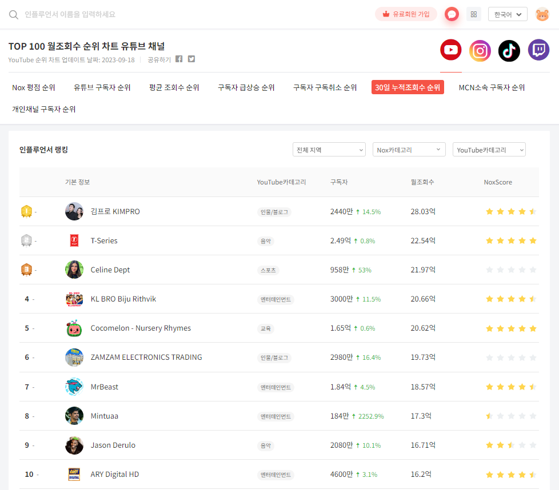This screenshot has height=490, width=559.
Task: Click the 유료회원 가입 button
Action: 406,14
